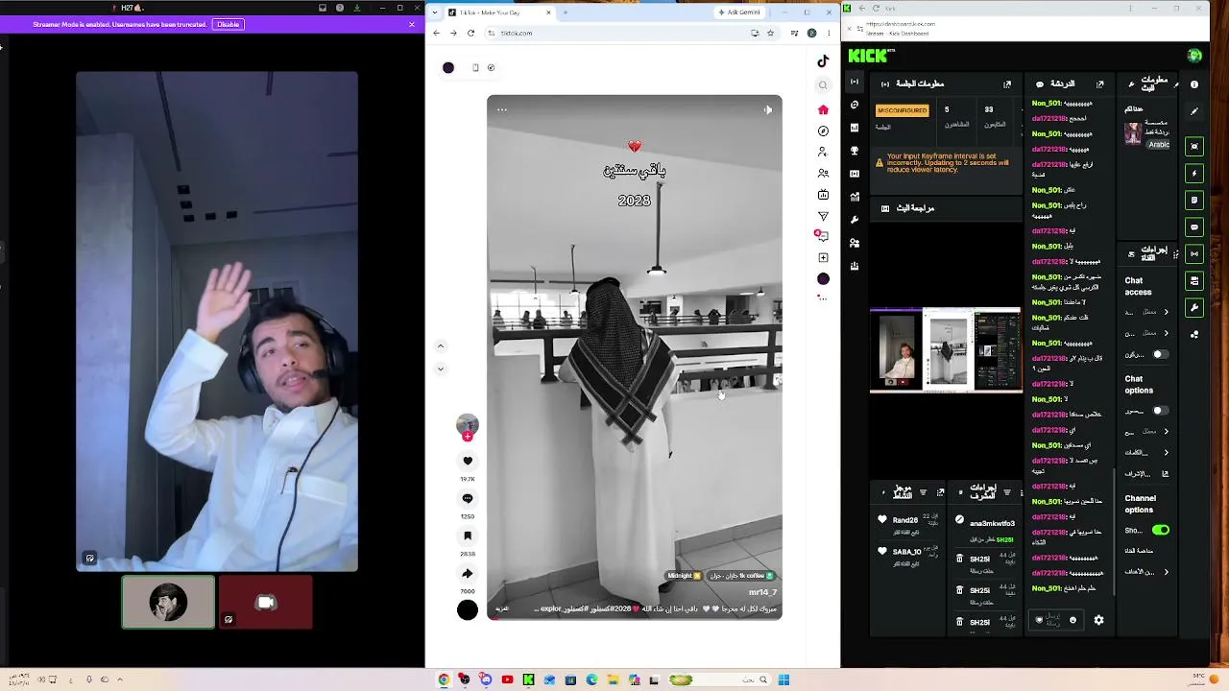Click Kick stream preview thumbnail

pos(946,350)
